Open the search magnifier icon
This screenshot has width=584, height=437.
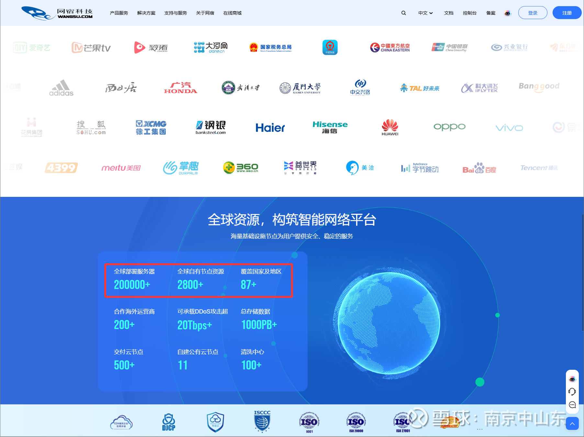(404, 13)
